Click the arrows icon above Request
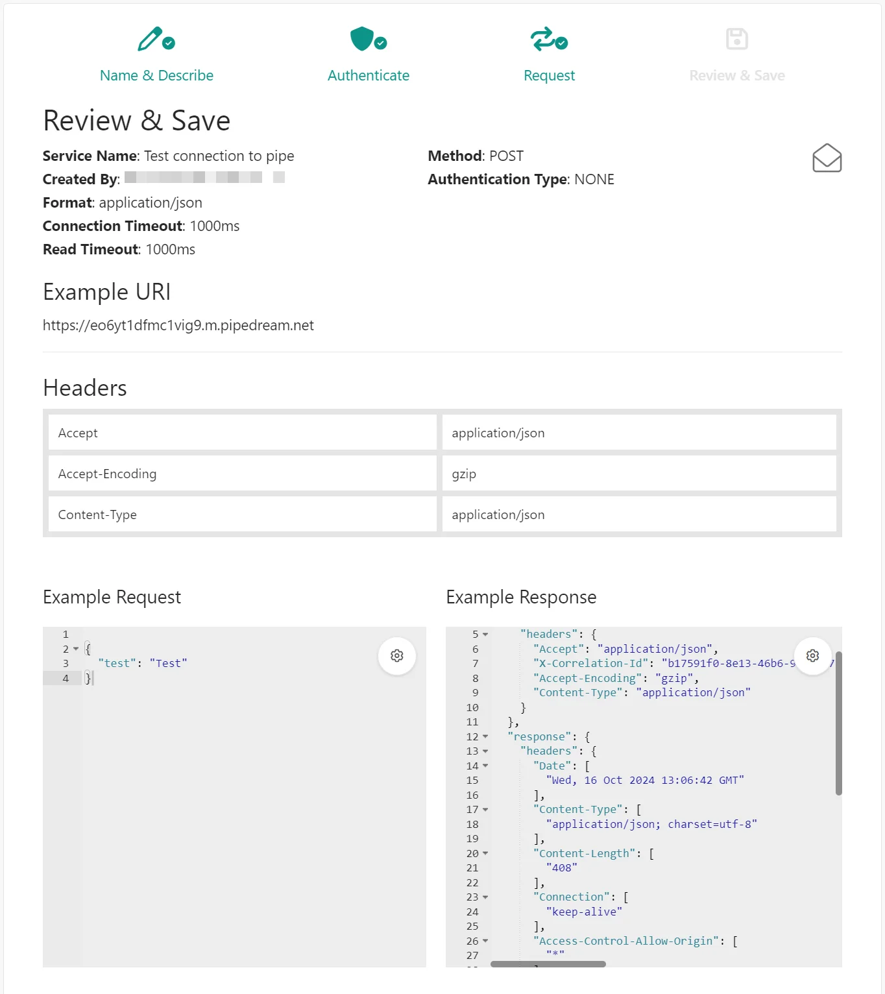The image size is (885, 994). point(549,39)
